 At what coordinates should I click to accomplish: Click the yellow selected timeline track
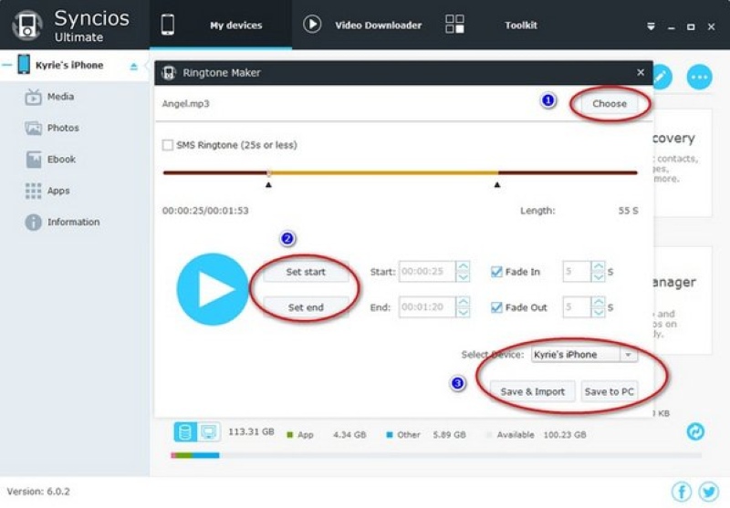[x=383, y=172]
